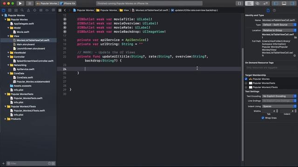Image resolution: width=298 pixels, height=167 pixels.
Task: Click the movieOverview outlet connection circle
Action: [65, 23]
